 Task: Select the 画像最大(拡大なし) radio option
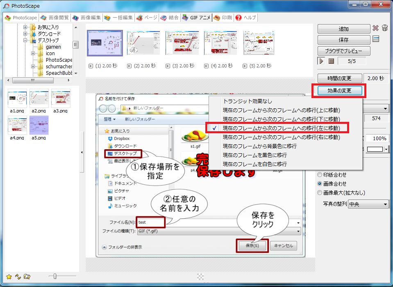click(x=320, y=193)
